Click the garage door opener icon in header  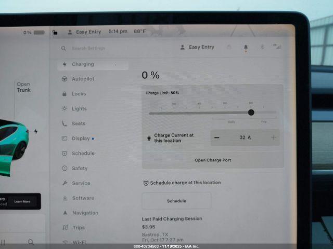click(229, 47)
